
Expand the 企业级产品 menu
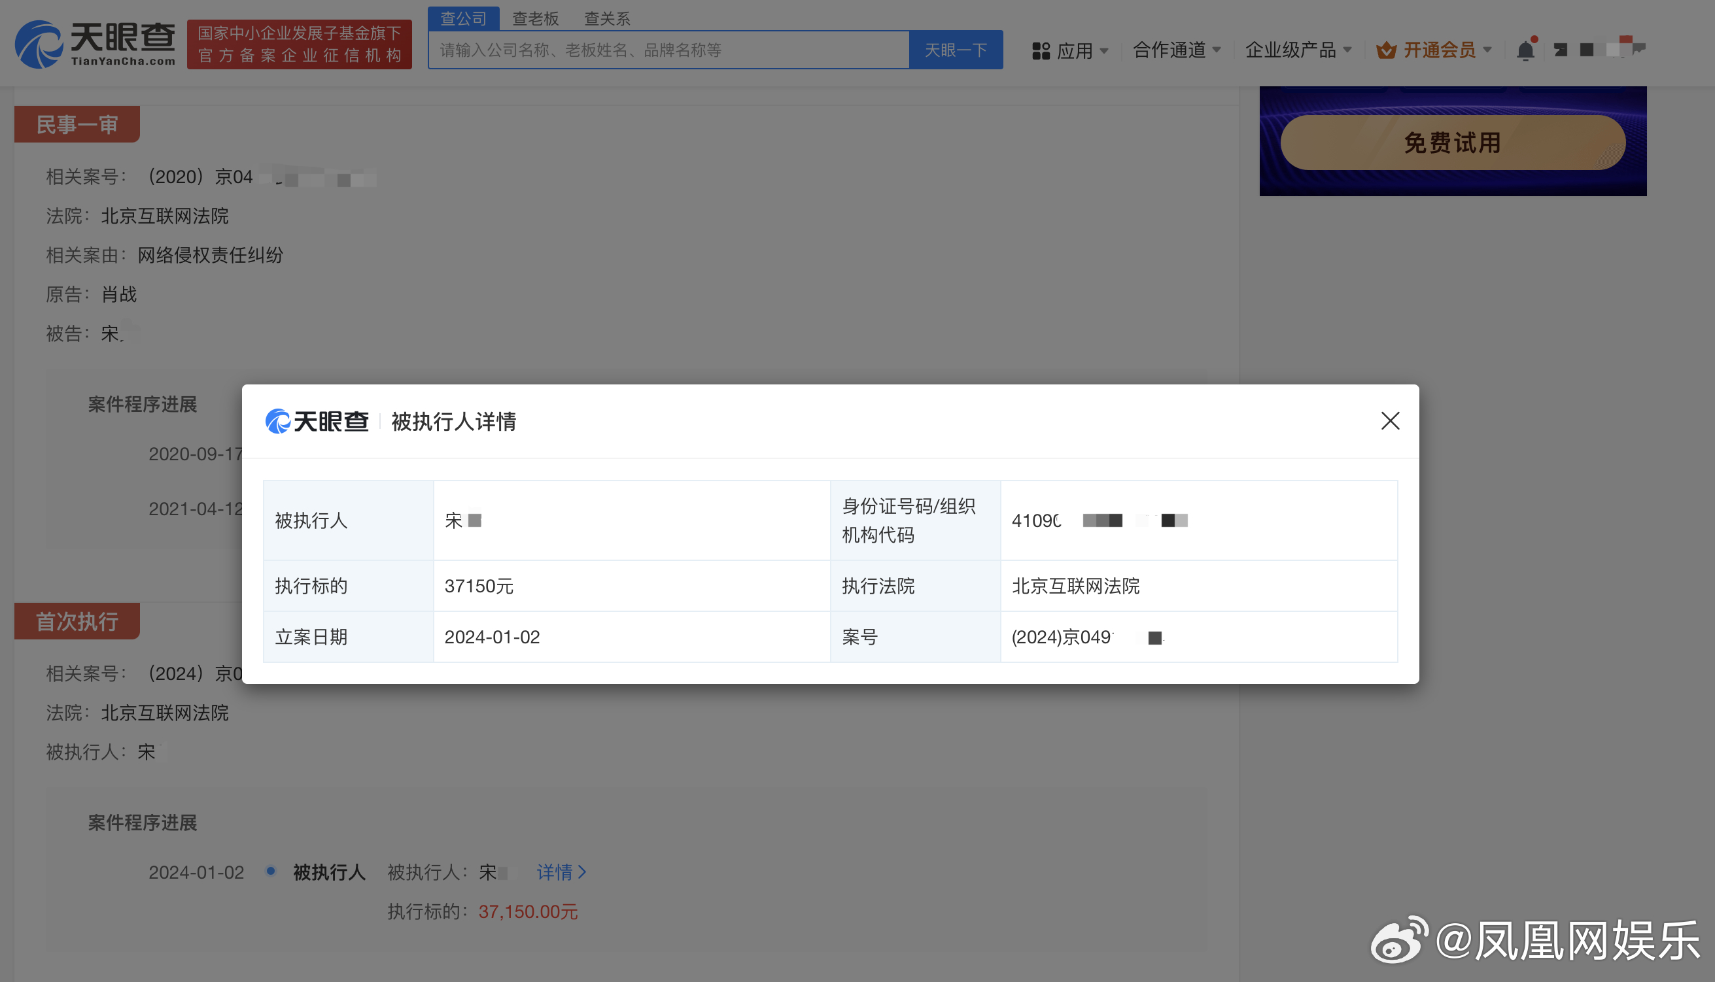coord(1298,50)
